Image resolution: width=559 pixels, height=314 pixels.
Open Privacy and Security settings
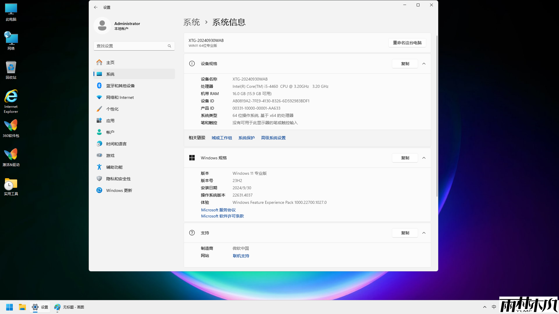(x=118, y=179)
